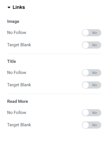Click the white knob of Image No Follow switch
The image size is (105, 142).
pyautogui.click(x=85, y=33)
